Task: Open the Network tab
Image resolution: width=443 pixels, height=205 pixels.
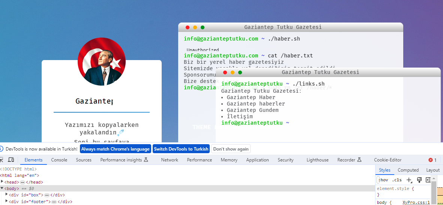Action: 170,160
